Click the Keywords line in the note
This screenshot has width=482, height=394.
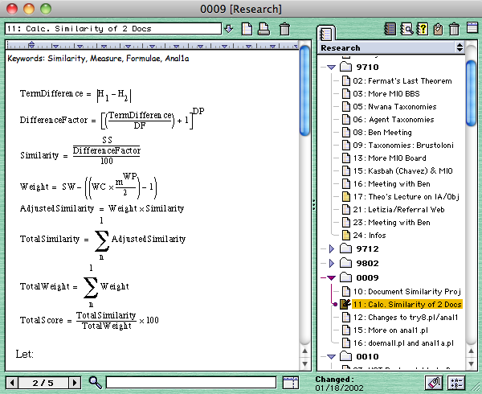point(98,59)
